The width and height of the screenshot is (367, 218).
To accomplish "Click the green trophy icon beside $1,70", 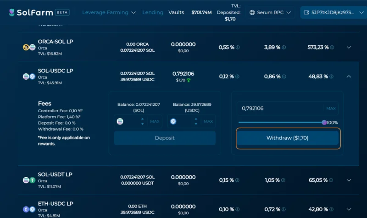I will point(189,81).
